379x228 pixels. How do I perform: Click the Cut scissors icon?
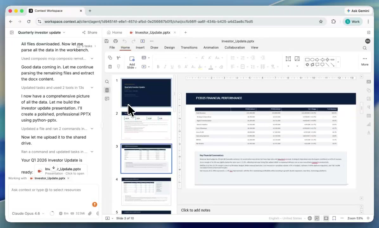coord(119,58)
